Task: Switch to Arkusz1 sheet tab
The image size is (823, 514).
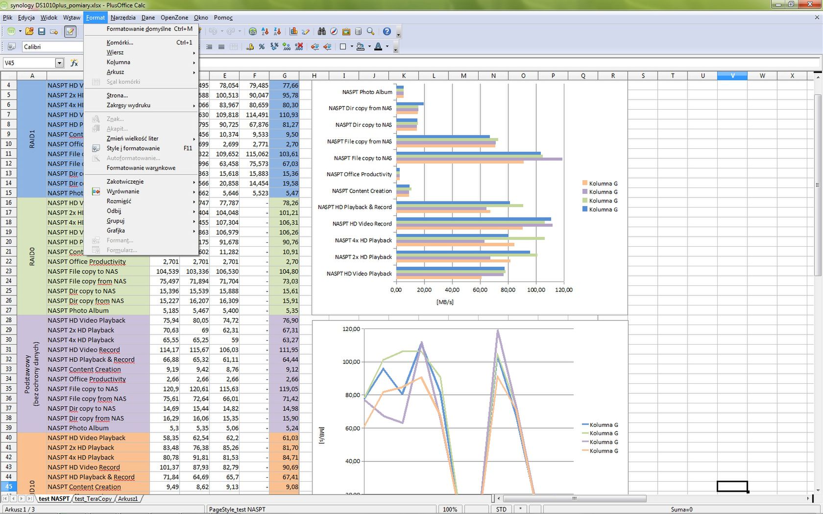Action: [127, 499]
